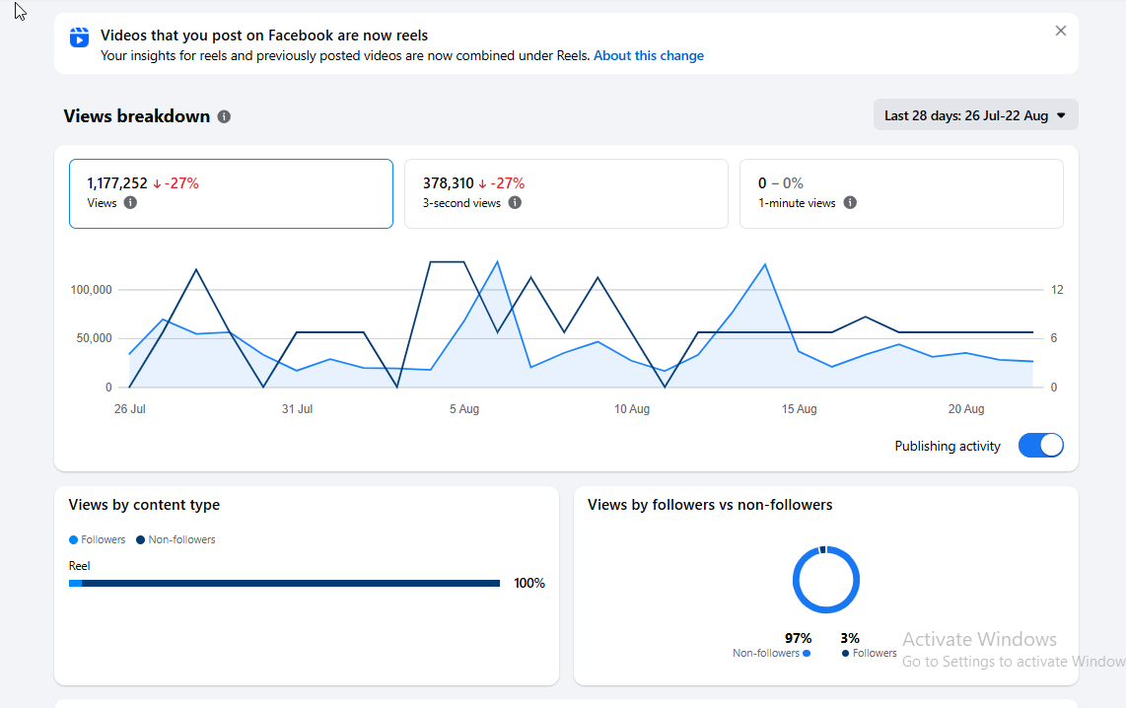Dismiss the reels notification banner
The height and width of the screenshot is (708, 1126).
(x=1061, y=31)
